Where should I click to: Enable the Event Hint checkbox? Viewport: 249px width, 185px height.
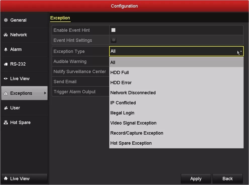pyautogui.click(x=113, y=30)
